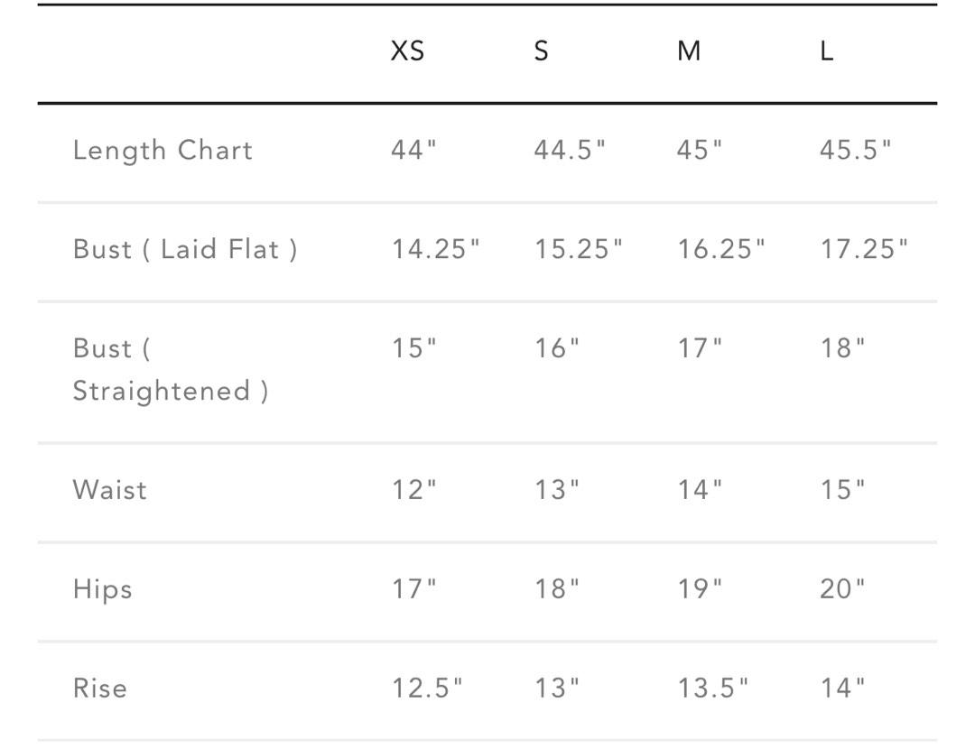Click the Bust ( Straightened ) row label
Screen dimensions: 975x749
coord(171,369)
